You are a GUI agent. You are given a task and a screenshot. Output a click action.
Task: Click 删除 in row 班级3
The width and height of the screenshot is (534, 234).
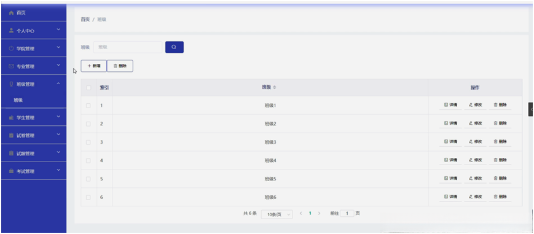pyautogui.click(x=500, y=142)
